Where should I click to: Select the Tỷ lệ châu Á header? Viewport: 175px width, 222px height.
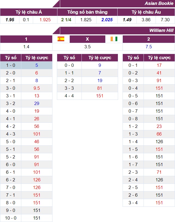tap(29, 12)
